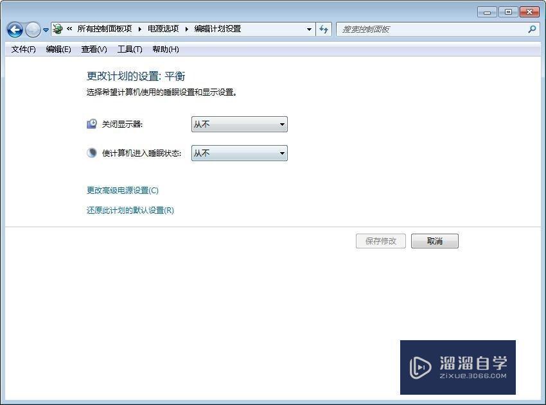Click the moon icon beside 使计算机进入睡眠状态
This screenshot has width=546, height=405.
(x=91, y=152)
